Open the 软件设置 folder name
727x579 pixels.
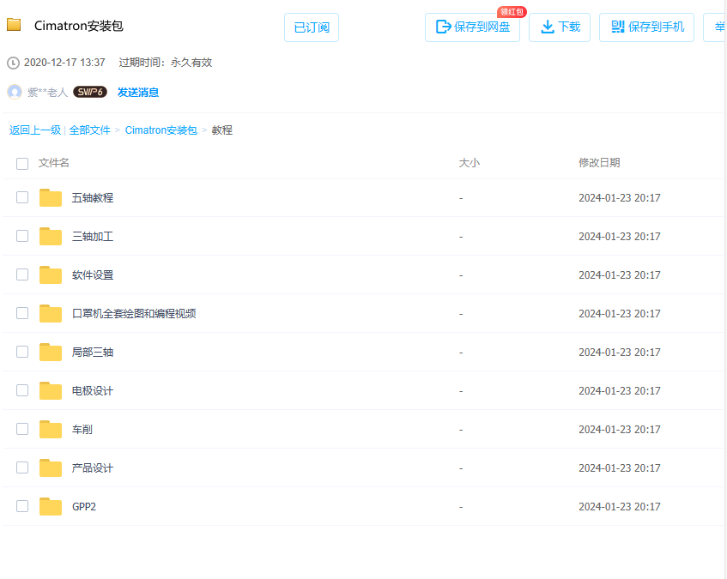pyautogui.click(x=93, y=275)
